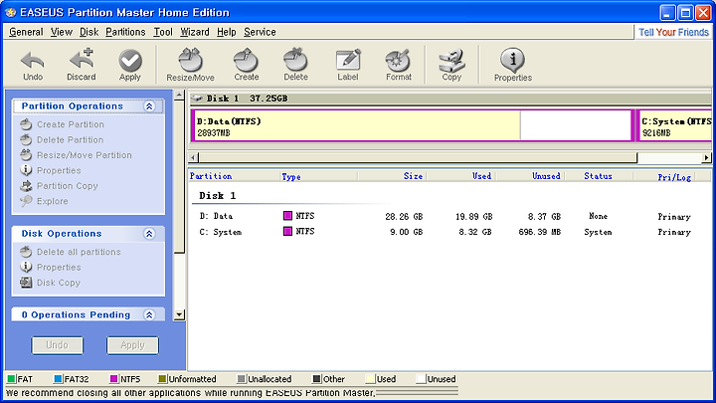716x403 pixels.
Task: Collapse the Disk Operations panel
Action: pyautogui.click(x=149, y=234)
